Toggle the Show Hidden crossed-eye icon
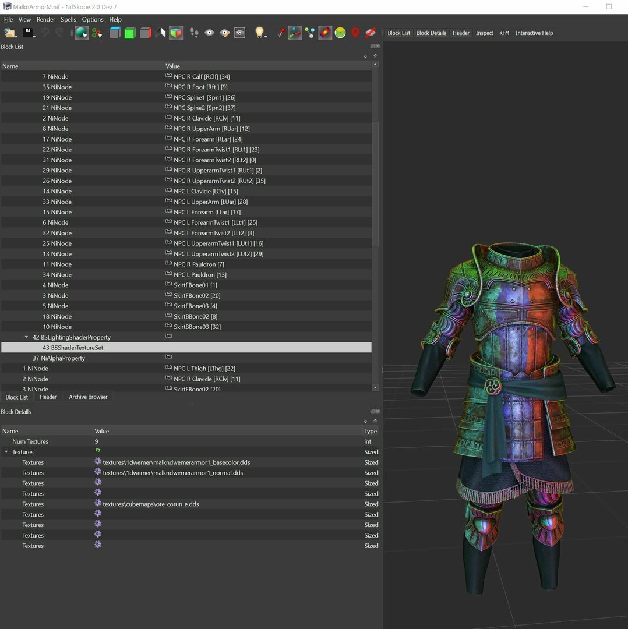The height and width of the screenshot is (629, 628). [371, 33]
